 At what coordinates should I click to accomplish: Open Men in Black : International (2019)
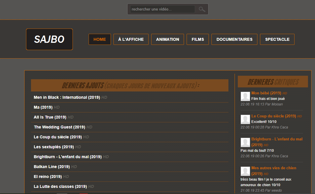point(67,97)
